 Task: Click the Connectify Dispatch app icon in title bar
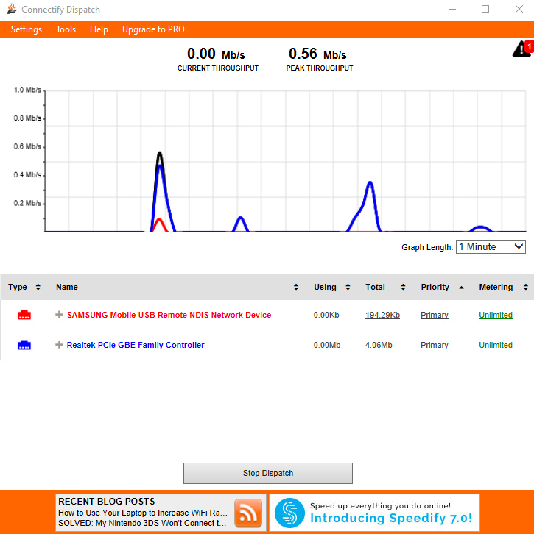[x=12, y=9]
